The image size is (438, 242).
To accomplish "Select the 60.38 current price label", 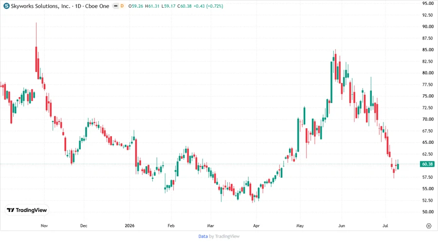I will tap(427, 164).
